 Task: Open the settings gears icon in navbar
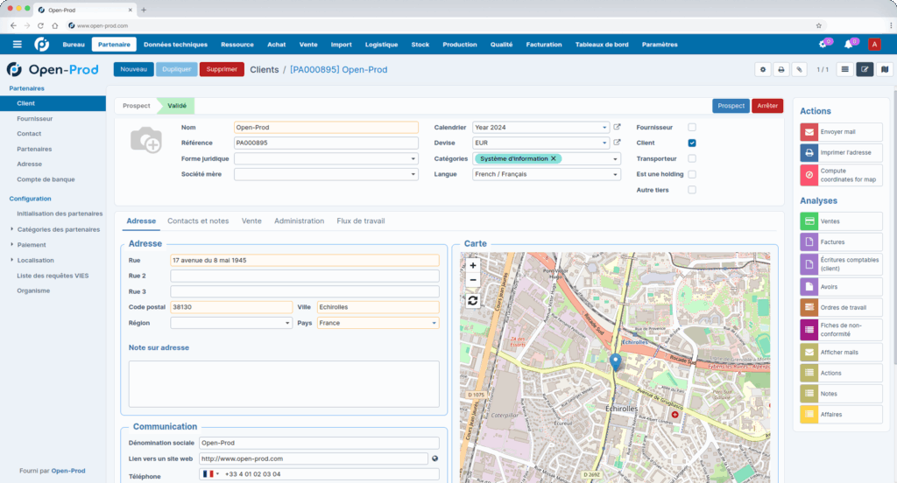(x=823, y=44)
